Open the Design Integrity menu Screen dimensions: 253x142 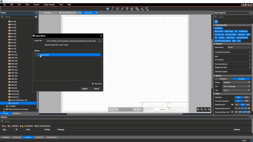(49, 5)
